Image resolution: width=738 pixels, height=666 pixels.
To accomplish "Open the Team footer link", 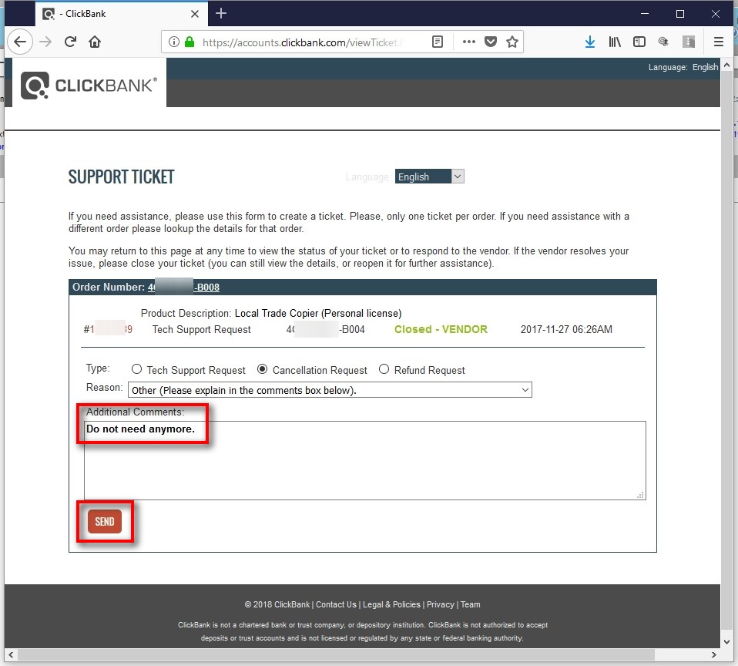I will pyautogui.click(x=471, y=604).
